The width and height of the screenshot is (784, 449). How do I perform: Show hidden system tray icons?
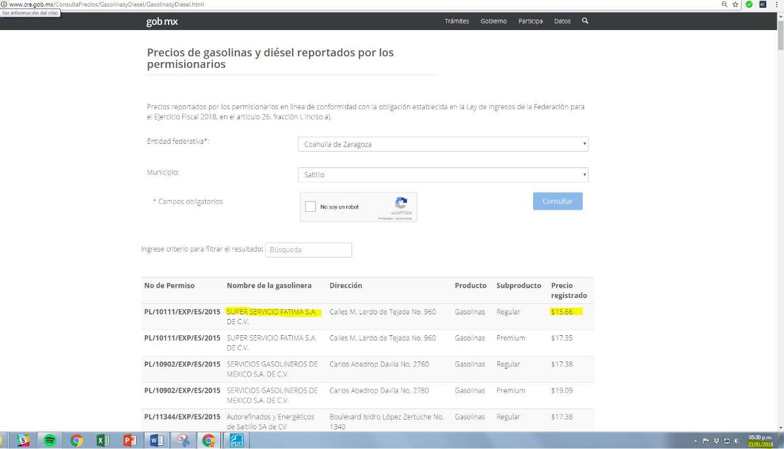coord(695,441)
